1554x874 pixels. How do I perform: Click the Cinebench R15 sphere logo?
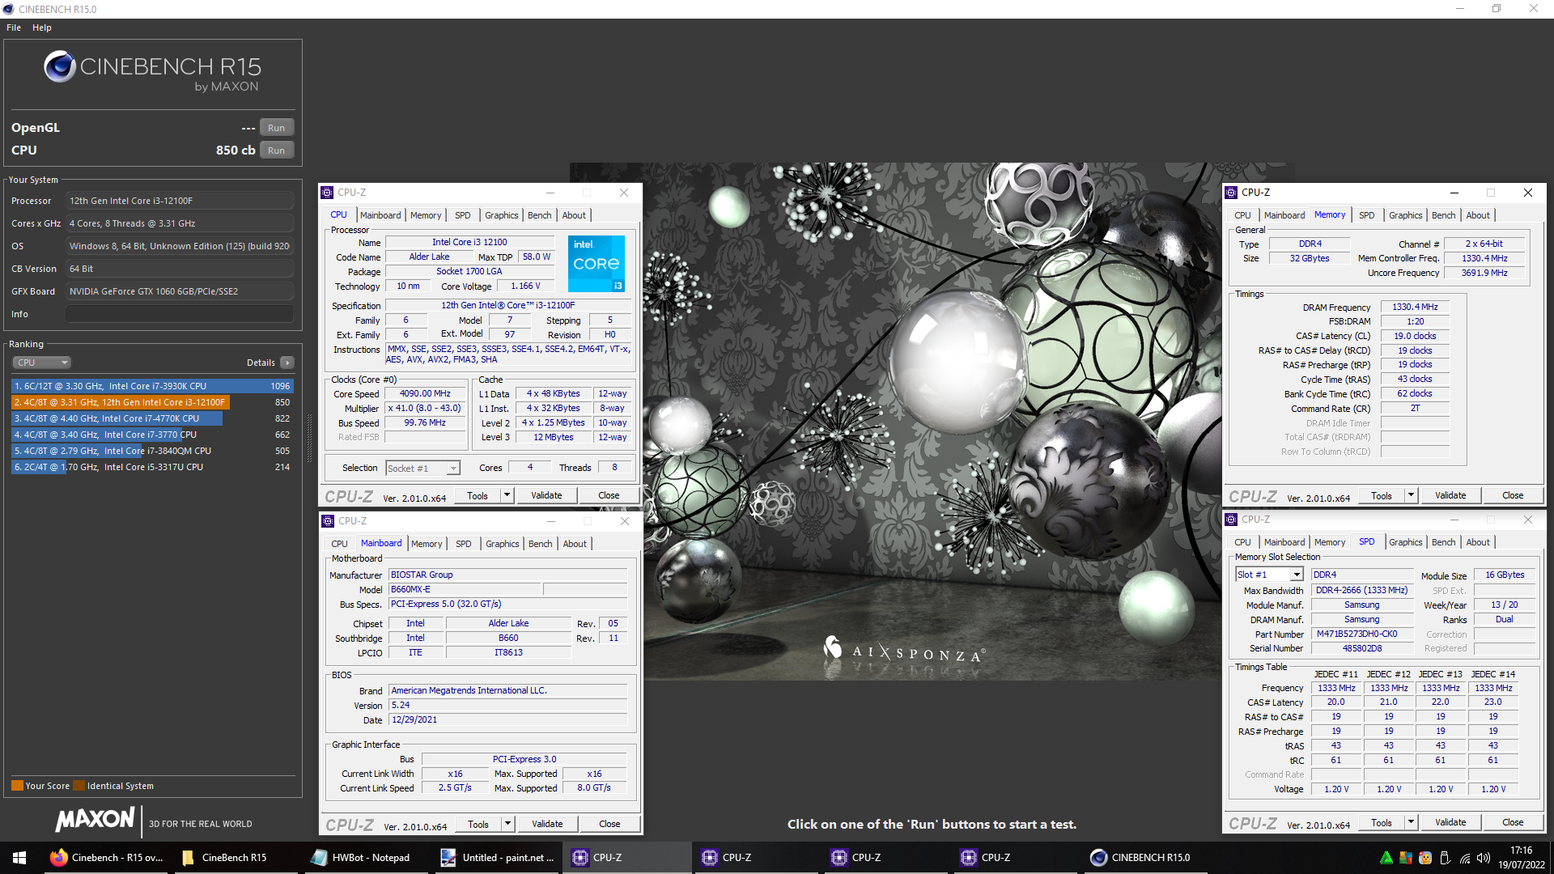(60, 66)
